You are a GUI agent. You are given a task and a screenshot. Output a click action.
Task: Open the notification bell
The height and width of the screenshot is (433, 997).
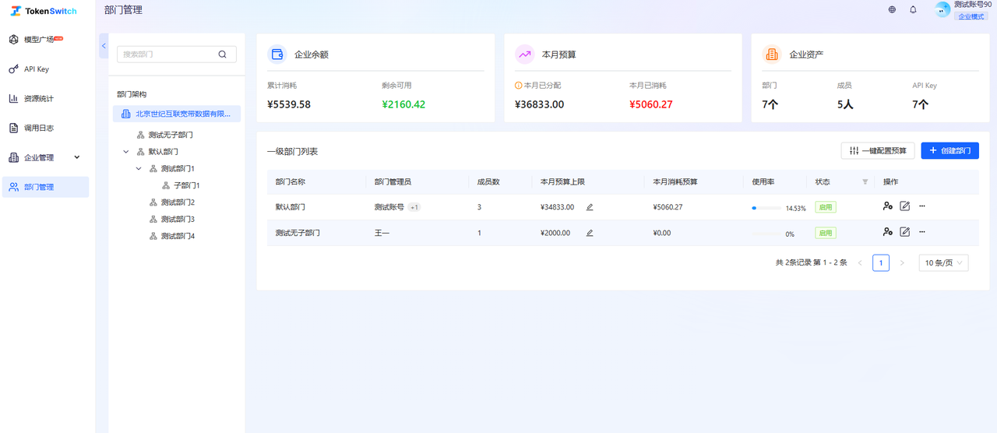913,10
